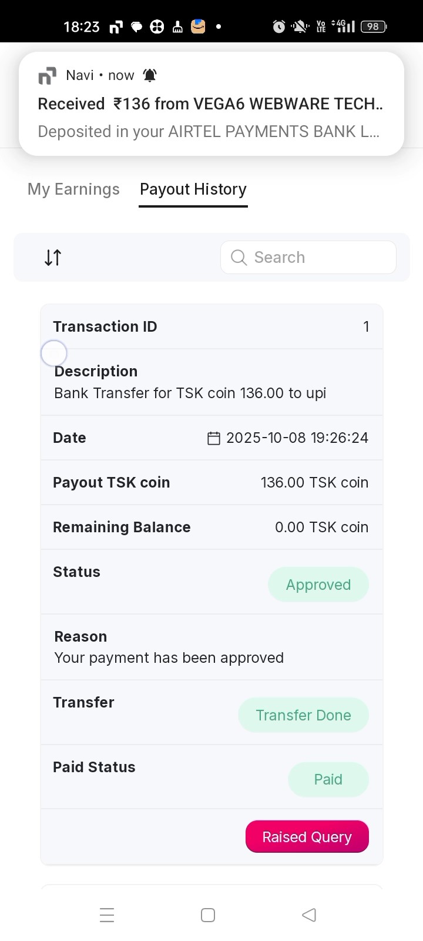Switch to the My Earnings tab
This screenshot has height=941, width=423.
click(73, 189)
